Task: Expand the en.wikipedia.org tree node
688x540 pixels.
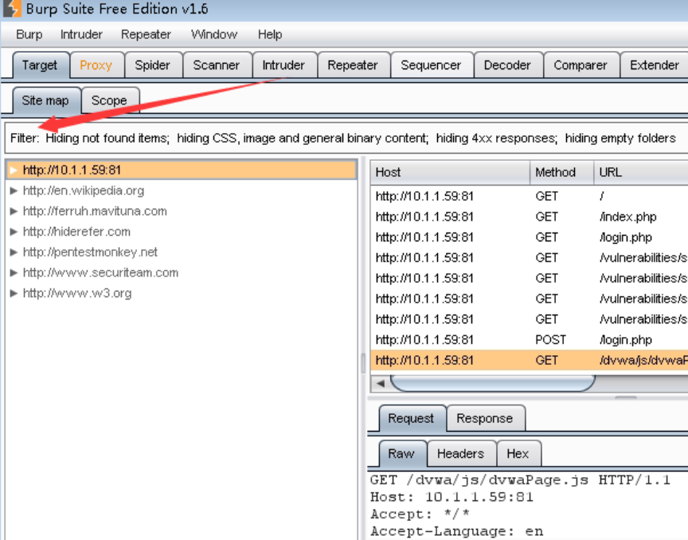Action: [x=14, y=190]
